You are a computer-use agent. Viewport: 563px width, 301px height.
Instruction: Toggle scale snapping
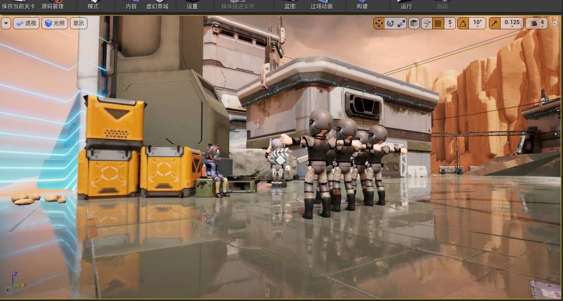(x=495, y=23)
